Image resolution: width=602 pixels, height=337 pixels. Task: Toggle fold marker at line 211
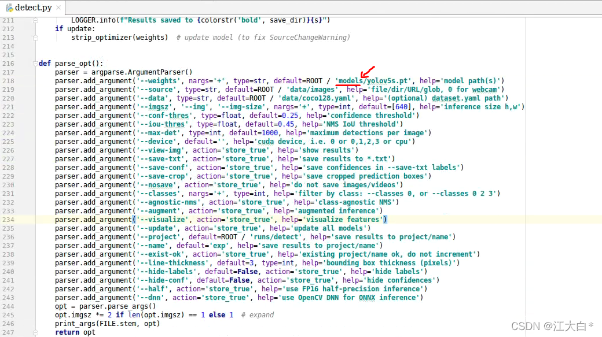click(35, 20)
